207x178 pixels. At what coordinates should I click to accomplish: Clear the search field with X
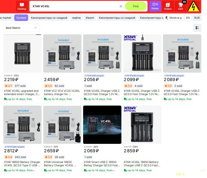tap(121, 6)
